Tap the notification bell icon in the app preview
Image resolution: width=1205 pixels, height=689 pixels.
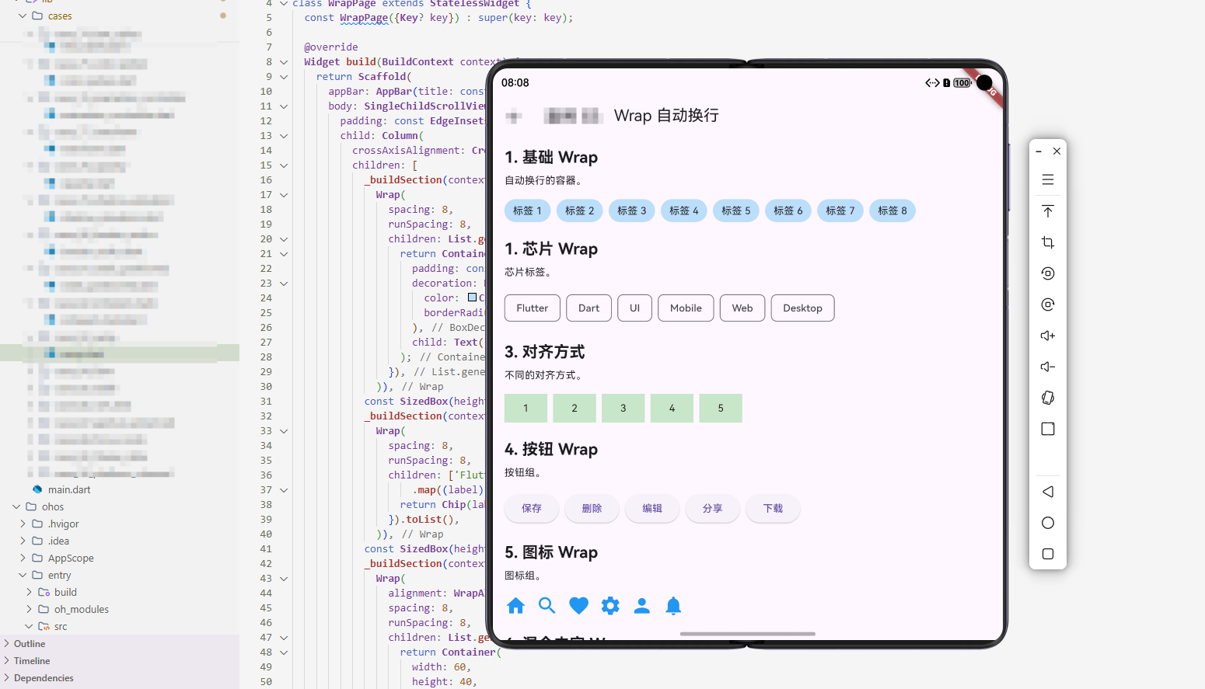click(673, 606)
